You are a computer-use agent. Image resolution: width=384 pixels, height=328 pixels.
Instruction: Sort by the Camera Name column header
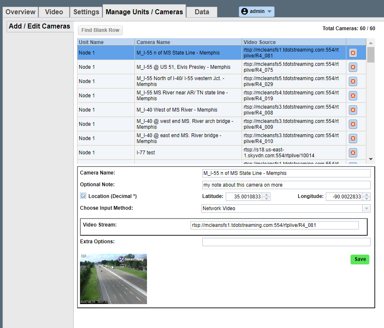pyautogui.click(x=188, y=42)
